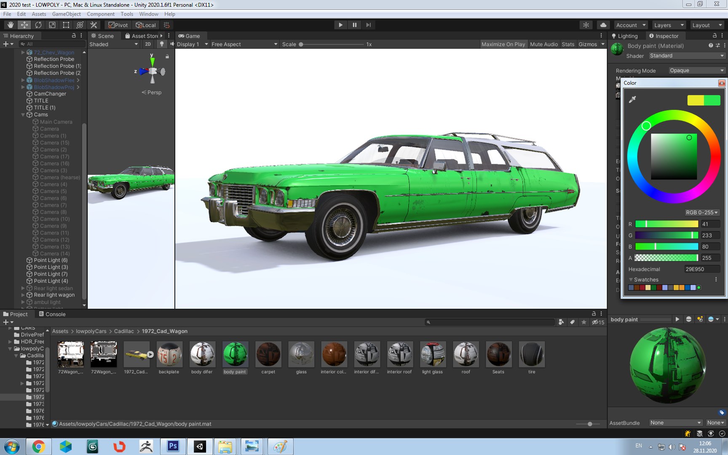
Task: Toggle Maximize On Play
Action: (x=503, y=44)
